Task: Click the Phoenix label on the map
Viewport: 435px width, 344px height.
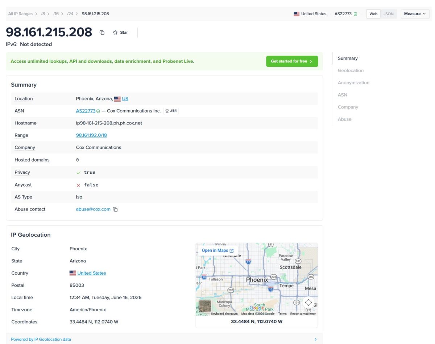Action: [257, 280]
